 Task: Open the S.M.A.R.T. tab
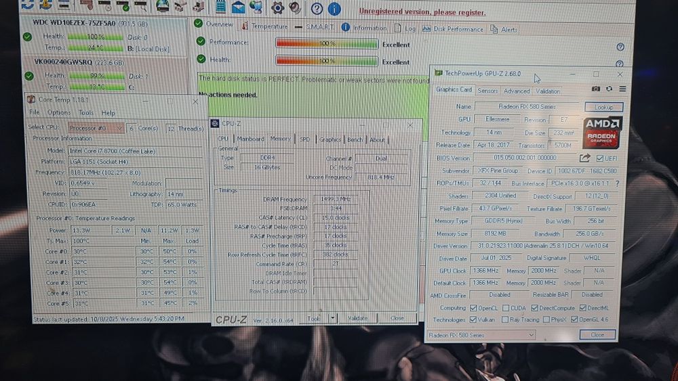click(315, 27)
